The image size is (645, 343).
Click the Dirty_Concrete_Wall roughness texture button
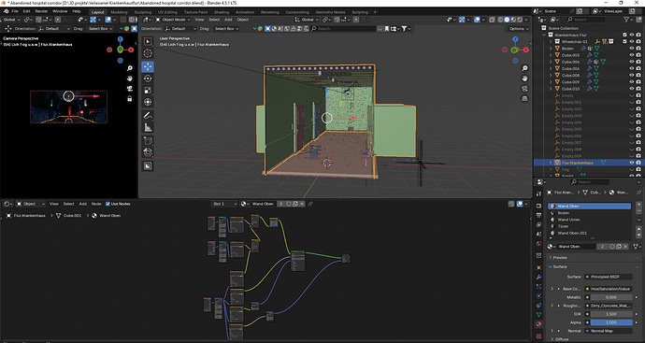coord(609,306)
